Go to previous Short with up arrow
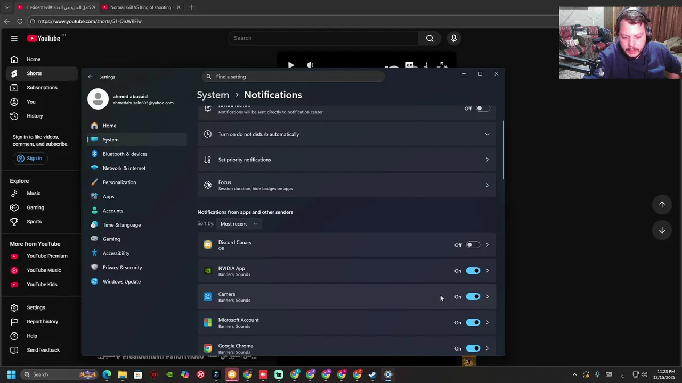682x383 pixels. (x=662, y=204)
